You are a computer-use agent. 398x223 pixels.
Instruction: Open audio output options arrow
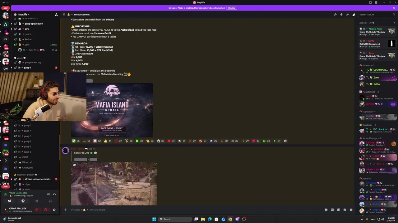coord(49,210)
